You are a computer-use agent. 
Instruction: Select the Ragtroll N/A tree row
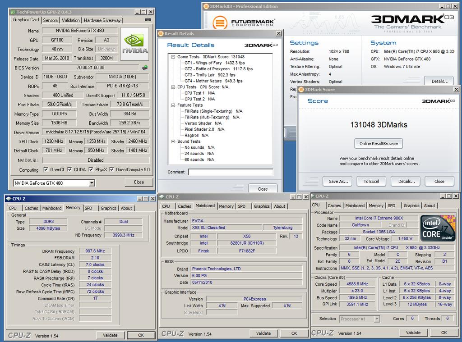pos(196,135)
